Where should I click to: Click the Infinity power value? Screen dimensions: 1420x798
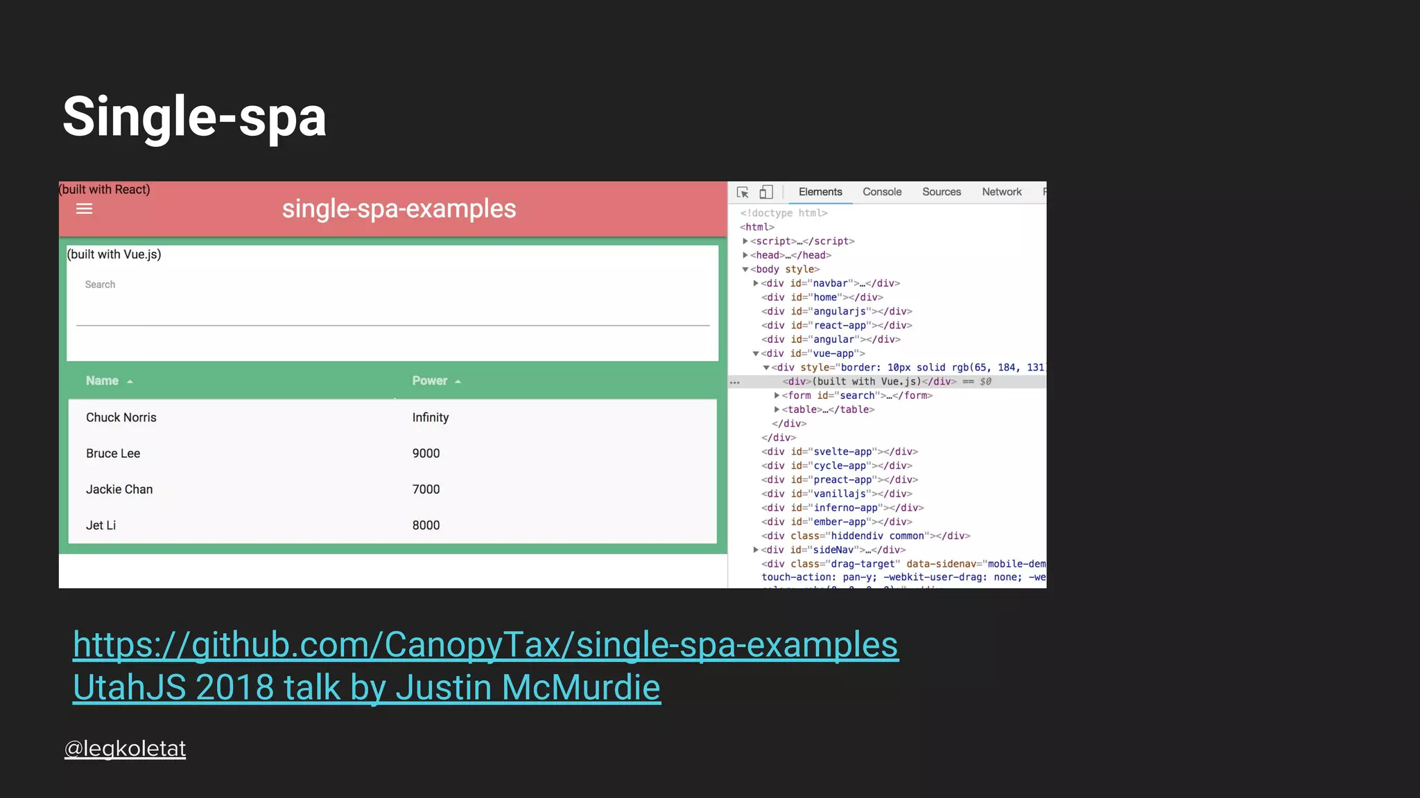(x=431, y=418)
